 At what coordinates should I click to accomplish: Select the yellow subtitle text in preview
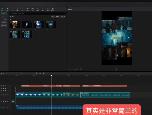[117, 38]
